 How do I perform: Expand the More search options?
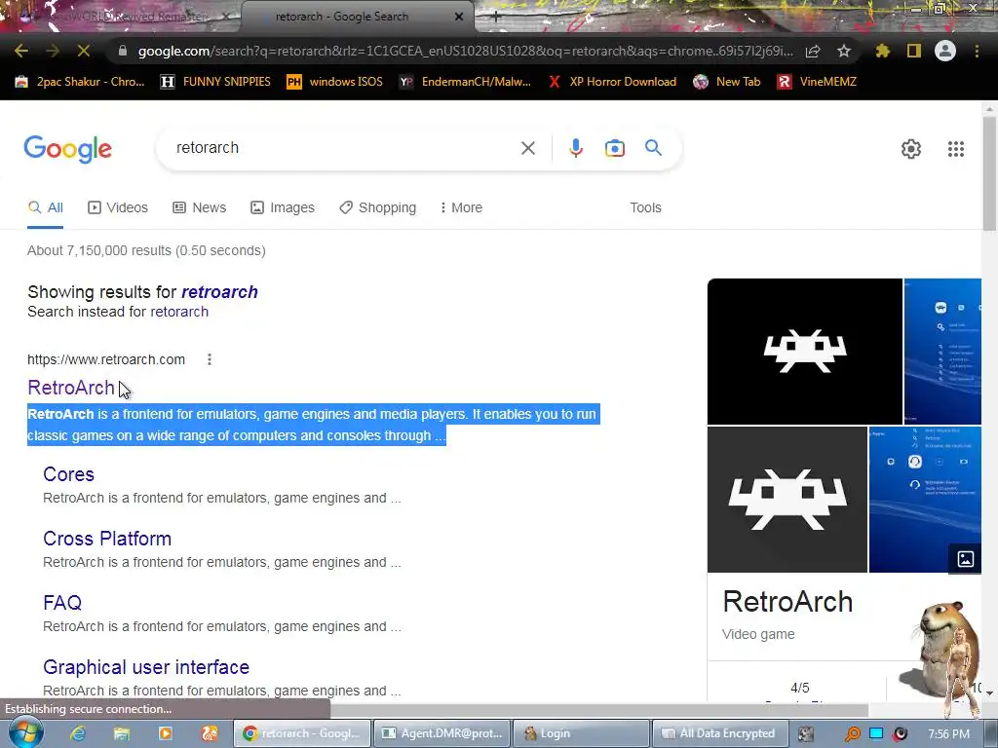tap(461, 207)
